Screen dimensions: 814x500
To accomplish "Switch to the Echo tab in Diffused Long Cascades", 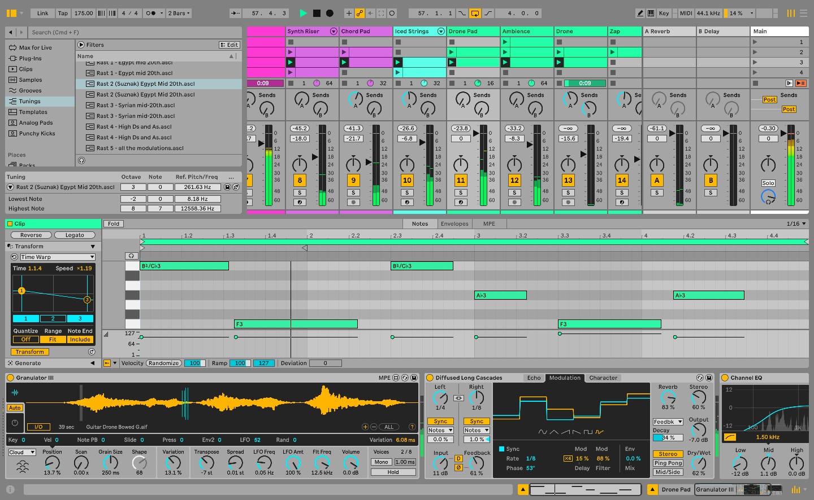I will 534,378.
